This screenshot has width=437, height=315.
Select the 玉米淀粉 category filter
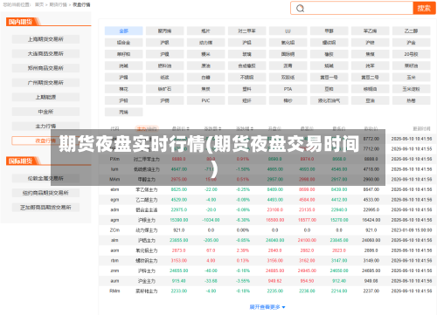tap(411, 89)
